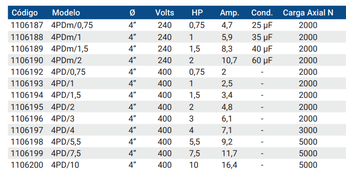Select the 11,7 amp value
Image resolution: width=346 pixels, height=174 pixels.
coord(229,153)
